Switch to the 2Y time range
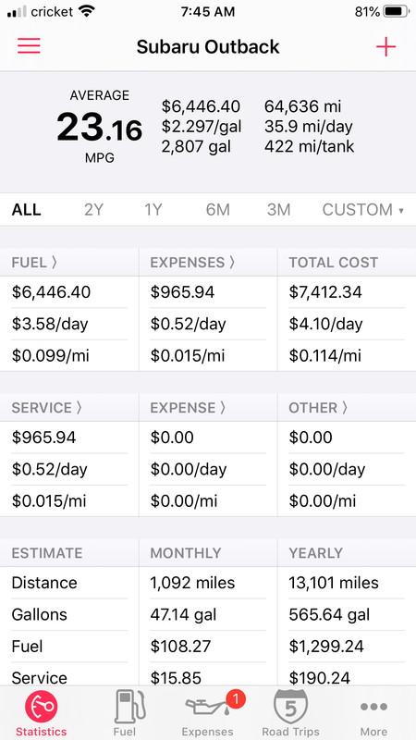416x740 pixels. [93, 210]
